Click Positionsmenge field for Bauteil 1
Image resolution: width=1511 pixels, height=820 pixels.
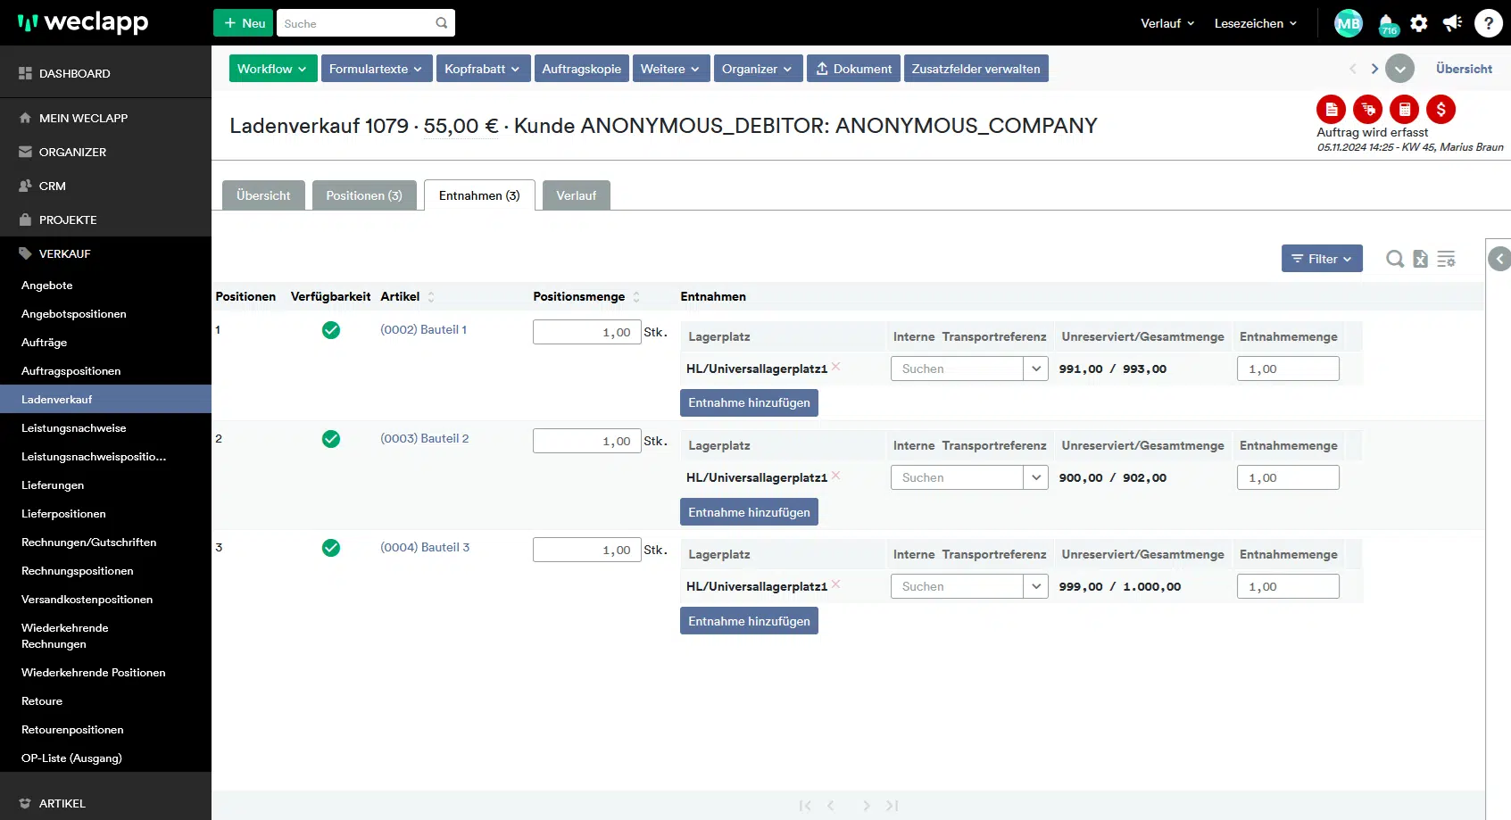[x=586, y=332]
